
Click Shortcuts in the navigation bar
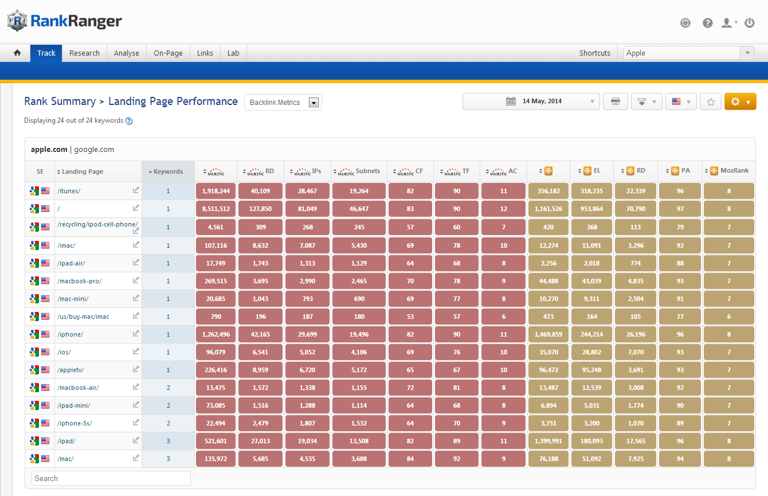594,53
